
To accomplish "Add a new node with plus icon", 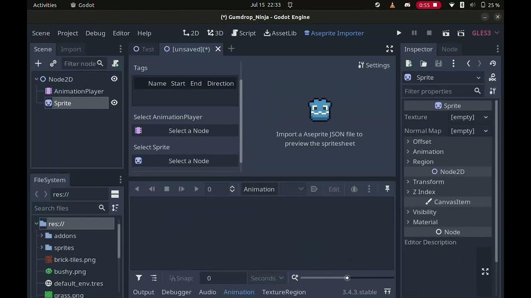I will (38, 63).
